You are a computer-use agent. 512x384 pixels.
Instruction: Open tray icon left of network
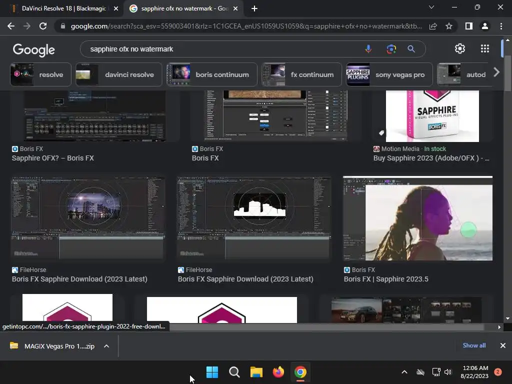420,372
